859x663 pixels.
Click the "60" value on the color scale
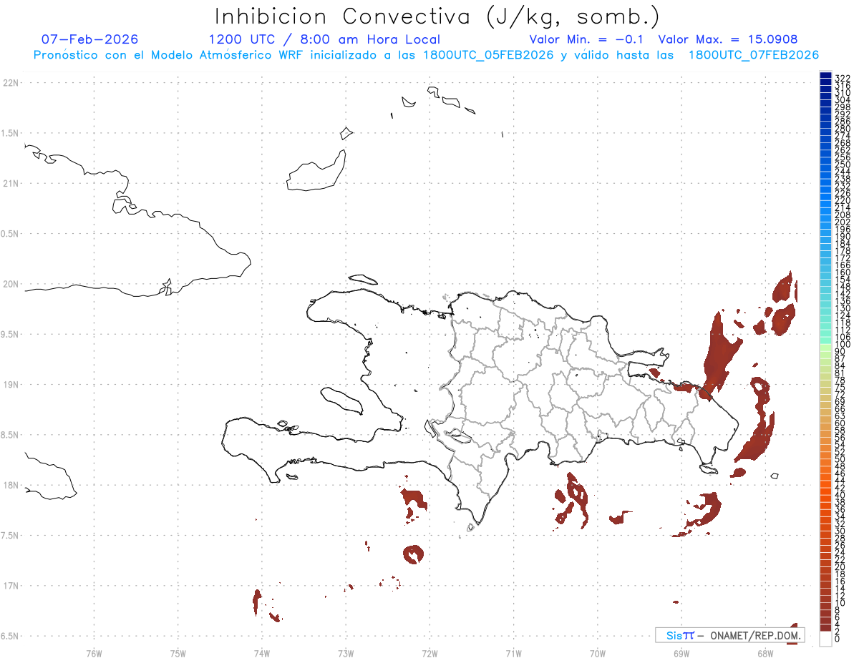[x=840, y=423]
